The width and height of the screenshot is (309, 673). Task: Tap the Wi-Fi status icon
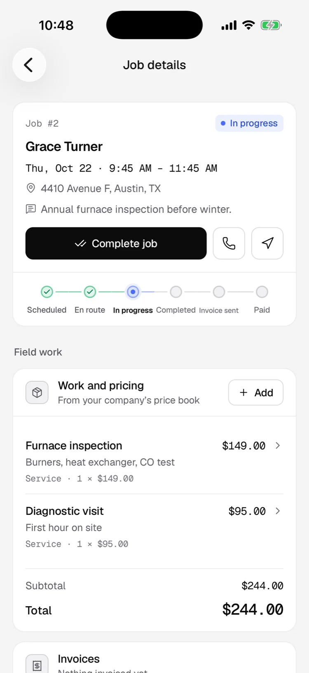pos(248,25)
